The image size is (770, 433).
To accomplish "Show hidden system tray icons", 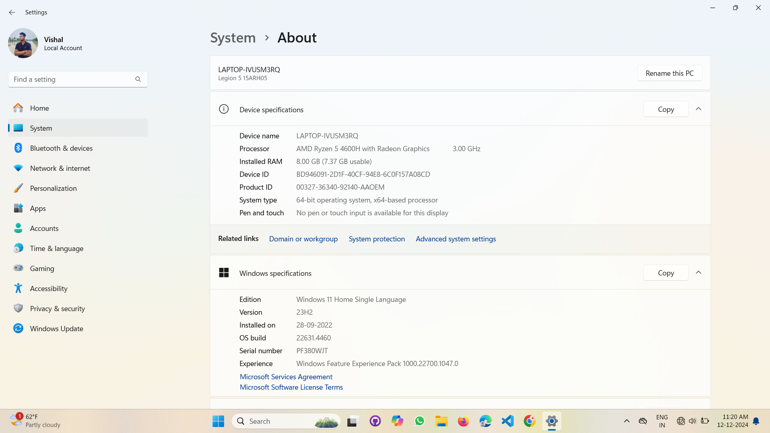I will [626, 421].
